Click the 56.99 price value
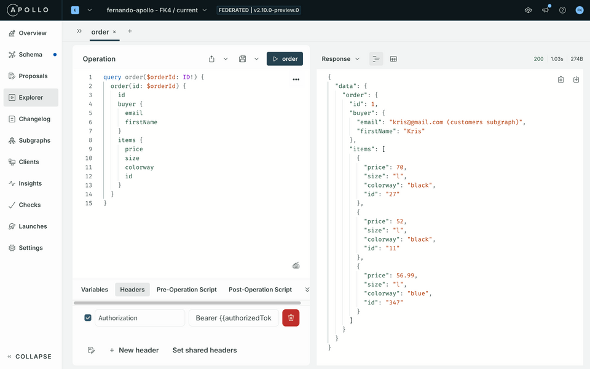The height and width of the screenshot is (369, 590). [x=405, y=276]
